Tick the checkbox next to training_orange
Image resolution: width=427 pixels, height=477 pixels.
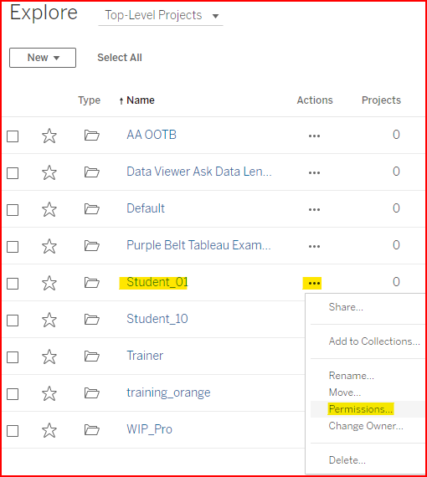(x=13, y=394)
